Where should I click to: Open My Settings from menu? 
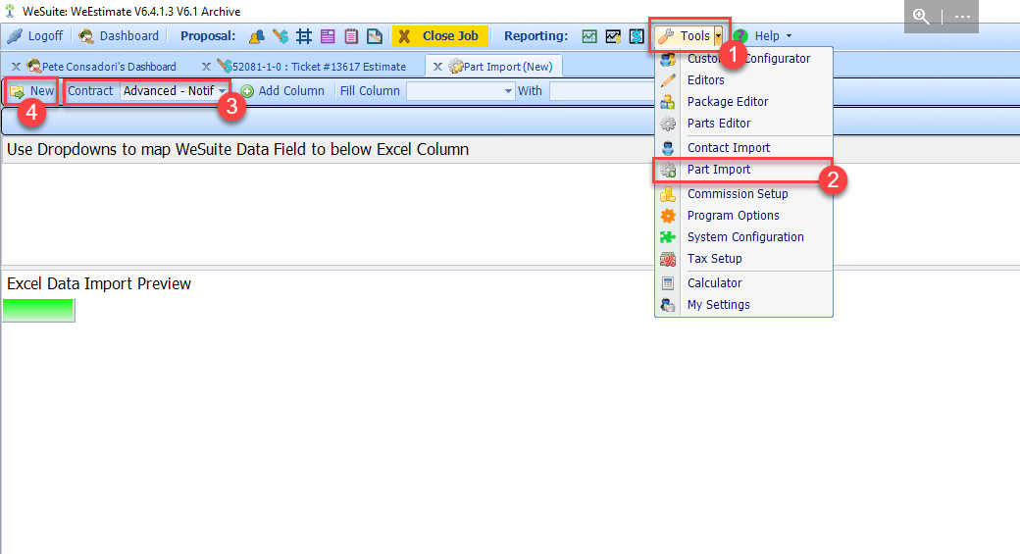pos(743,304)
